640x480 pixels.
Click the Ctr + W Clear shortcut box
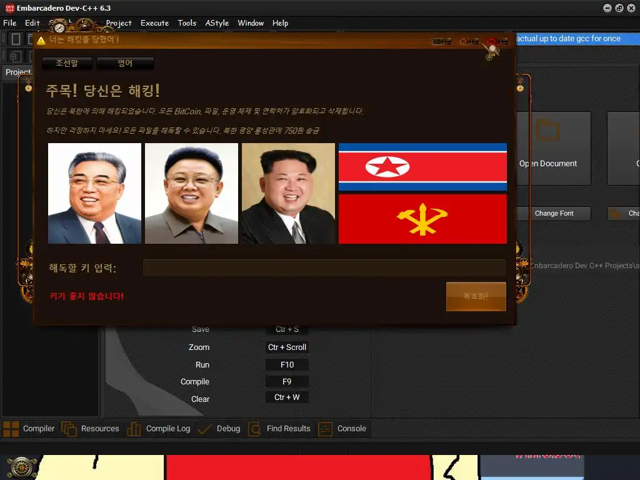click(287, 397)
